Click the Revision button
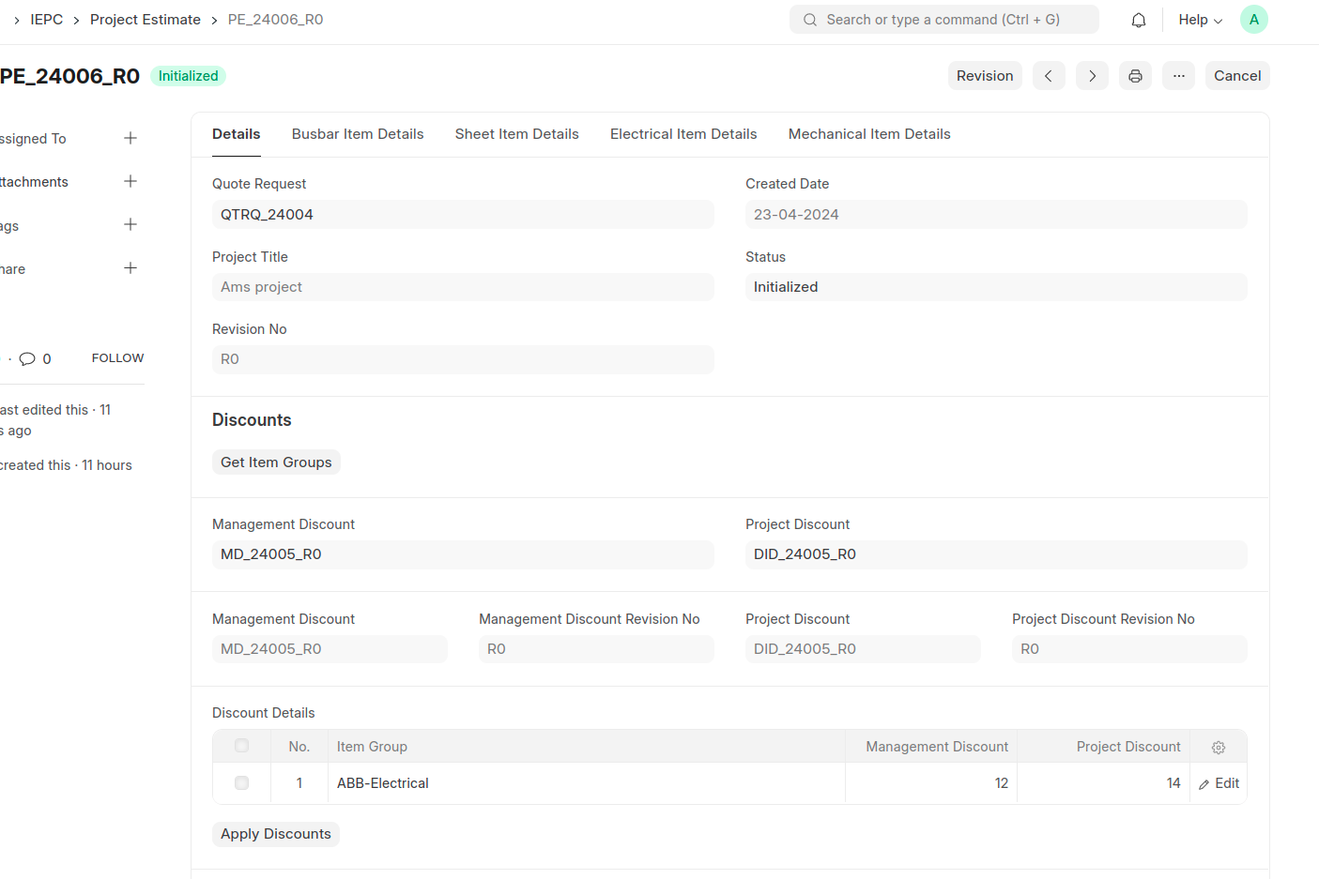The image size is (1319, 879). coord(985,75)
